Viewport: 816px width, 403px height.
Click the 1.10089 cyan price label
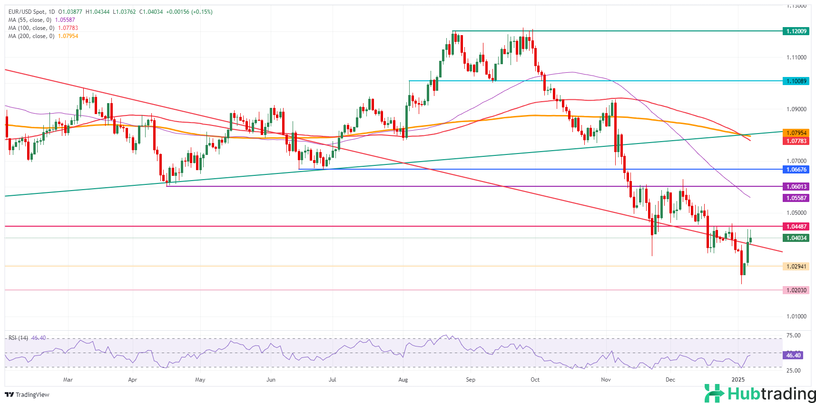coord(796,81)
